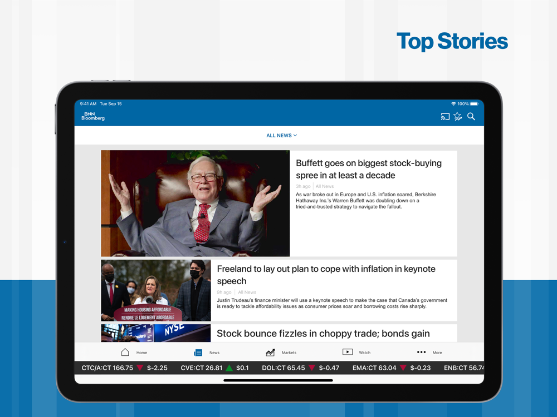Tap the More three-dots icon
The image size is (557, 417).
[421, 352]
